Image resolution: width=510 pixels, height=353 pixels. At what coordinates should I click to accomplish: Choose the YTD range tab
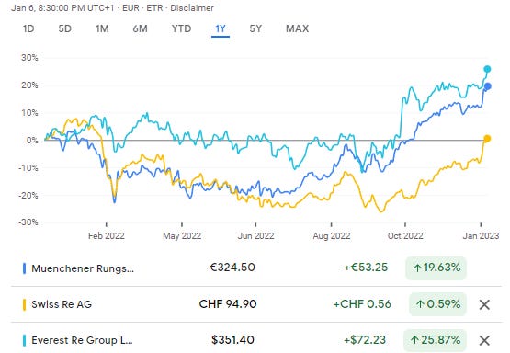(182, 28)
